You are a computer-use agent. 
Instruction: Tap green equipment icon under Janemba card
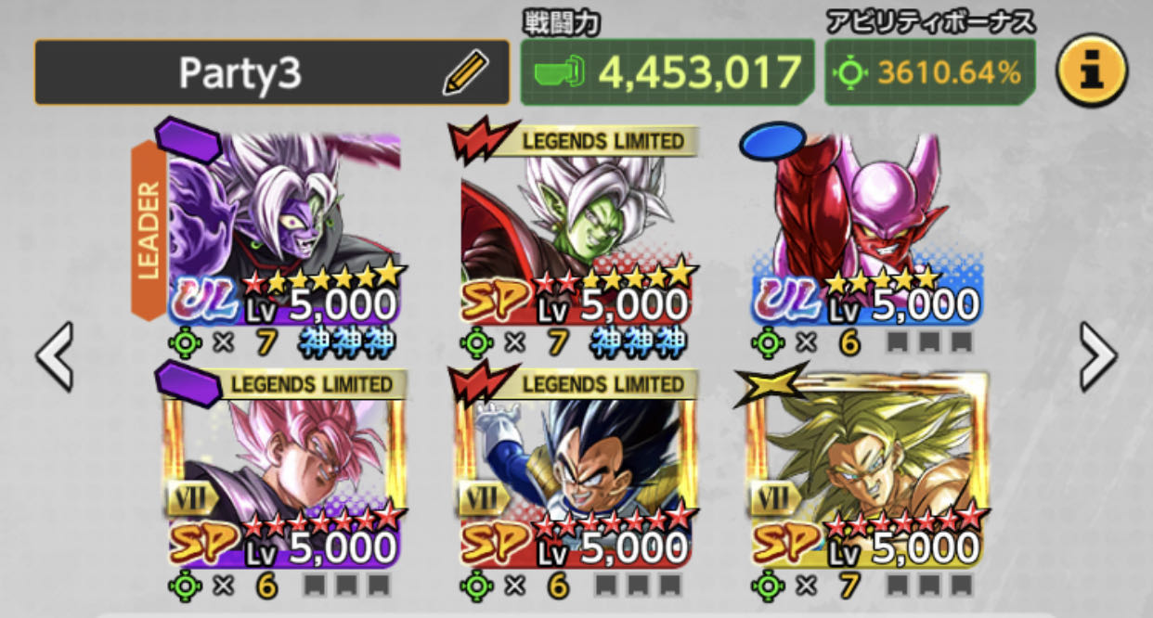click(767, 343)
